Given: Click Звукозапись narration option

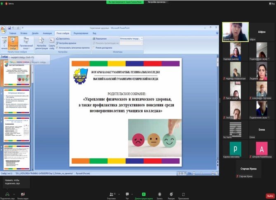Looking at the screenshot, I should click(x=63, y=38).
